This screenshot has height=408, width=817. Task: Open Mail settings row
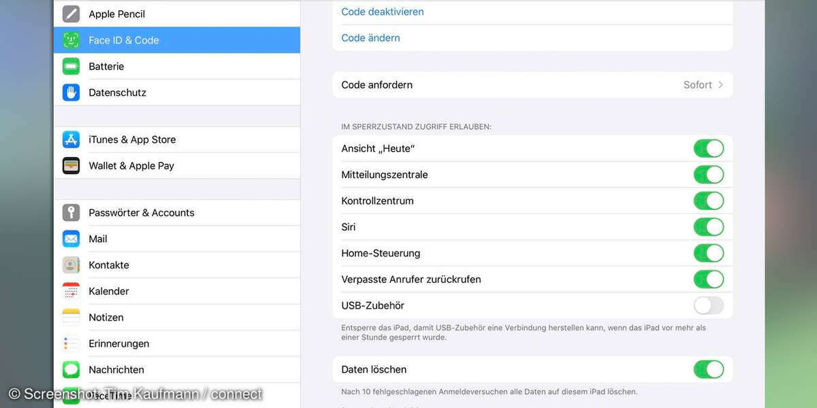177,239
